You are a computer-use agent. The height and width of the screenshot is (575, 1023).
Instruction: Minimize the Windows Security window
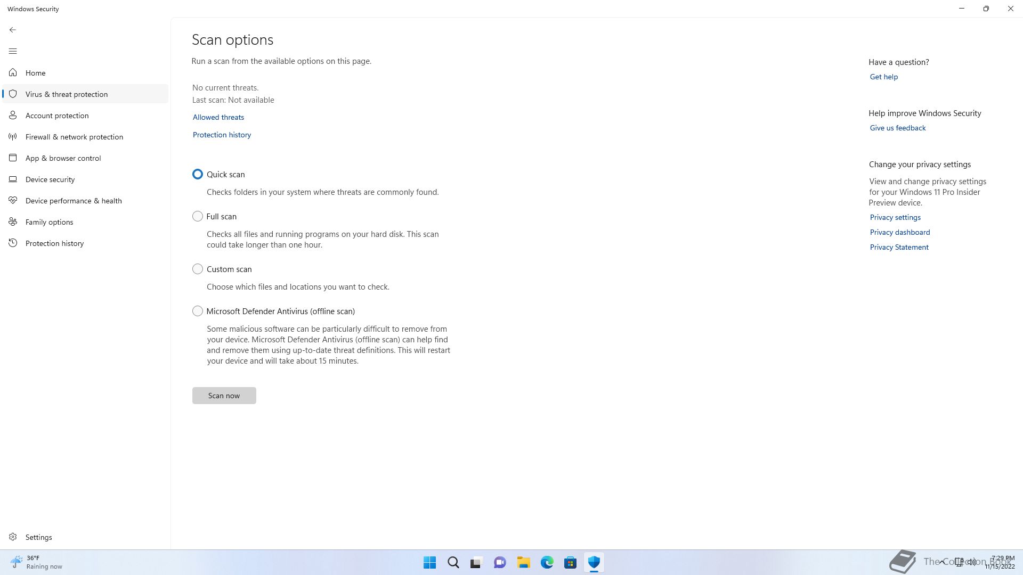pos(961,9)
